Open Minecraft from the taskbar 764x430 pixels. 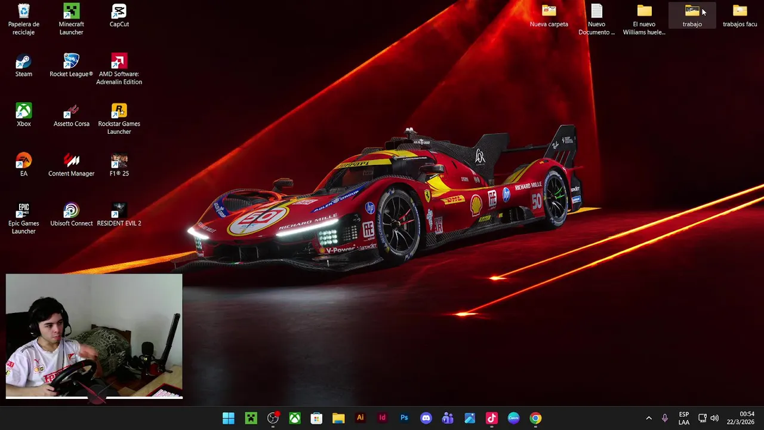(251, 418)
